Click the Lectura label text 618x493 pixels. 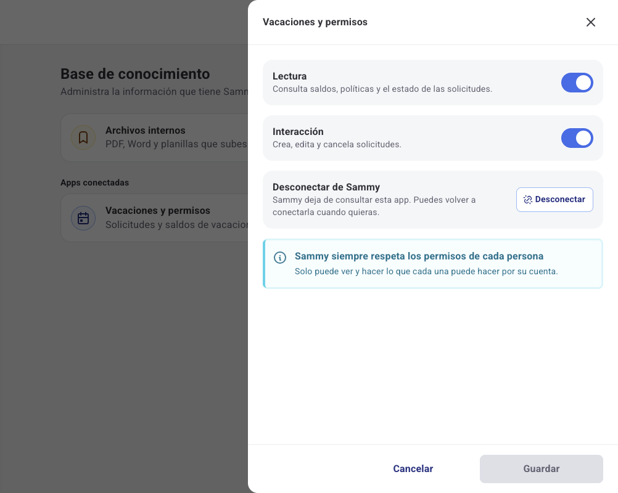click(290, 76)
